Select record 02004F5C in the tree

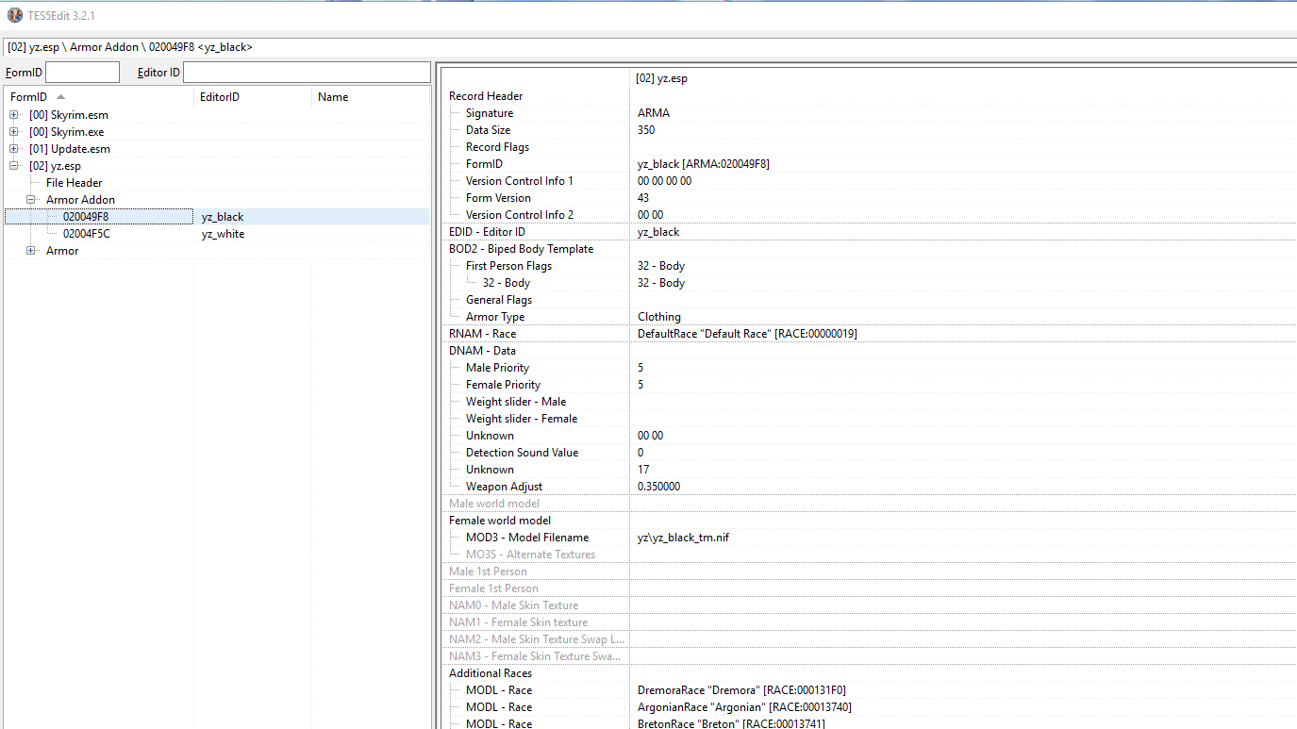click(87, 234)
